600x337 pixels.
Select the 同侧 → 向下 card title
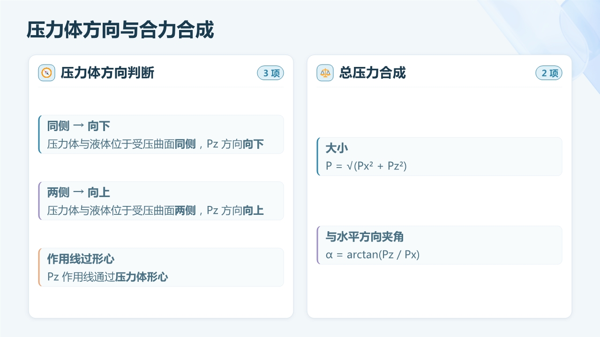pos(78,126)
